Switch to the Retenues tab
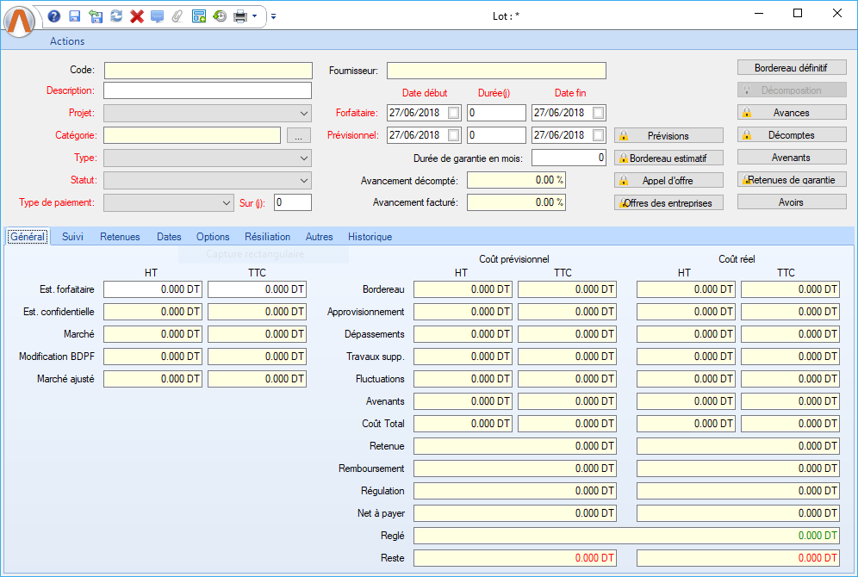 pos(120,237)
